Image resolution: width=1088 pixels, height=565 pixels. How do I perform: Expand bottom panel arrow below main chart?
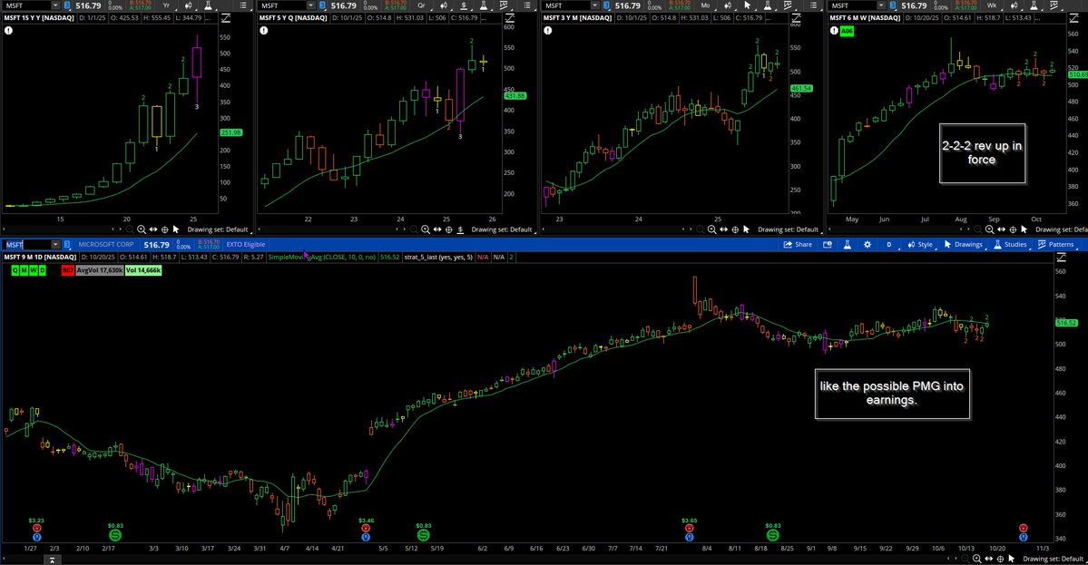[52, 560]
